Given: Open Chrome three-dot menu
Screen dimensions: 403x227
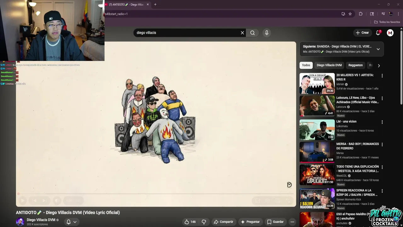Looking at the screenshot, I should (x=398, y=14).
